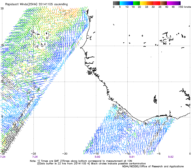Click the latitude axis label '10'

[2, 81]
